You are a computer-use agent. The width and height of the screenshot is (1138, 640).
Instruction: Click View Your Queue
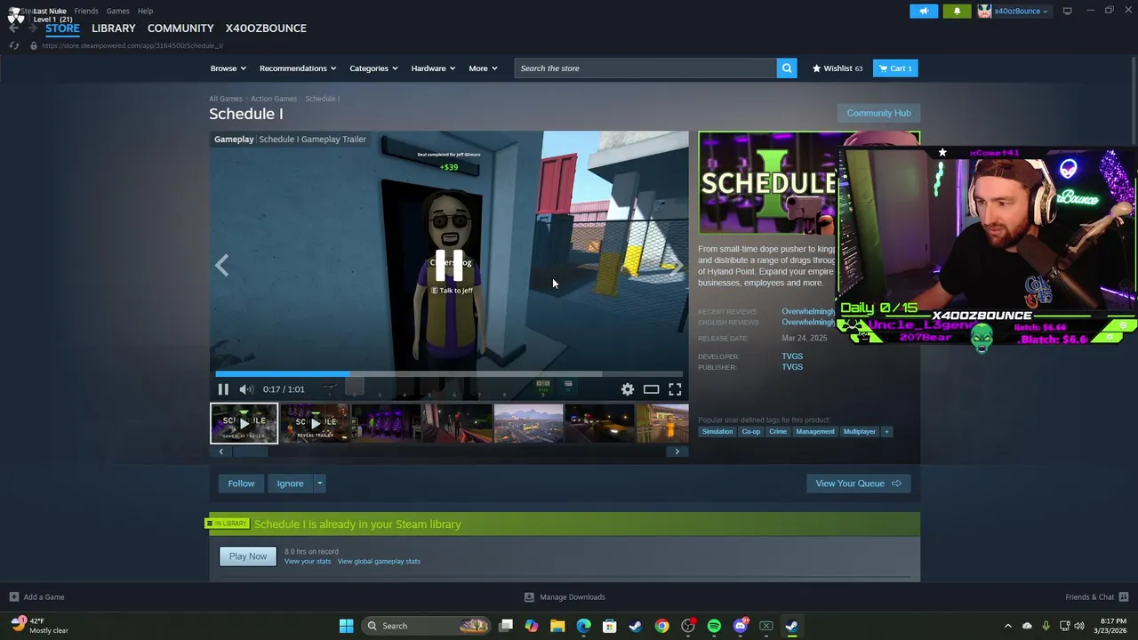[x=858, y=484]
